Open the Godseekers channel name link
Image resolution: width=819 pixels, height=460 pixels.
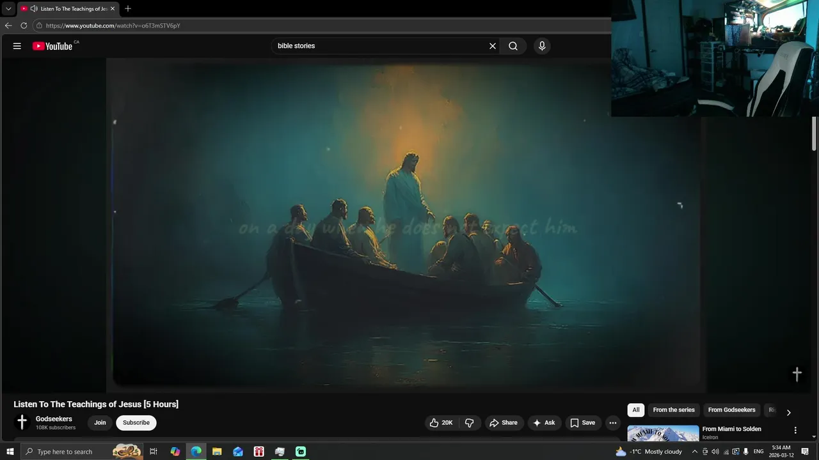pyautogui.click(x=54, y=419)
